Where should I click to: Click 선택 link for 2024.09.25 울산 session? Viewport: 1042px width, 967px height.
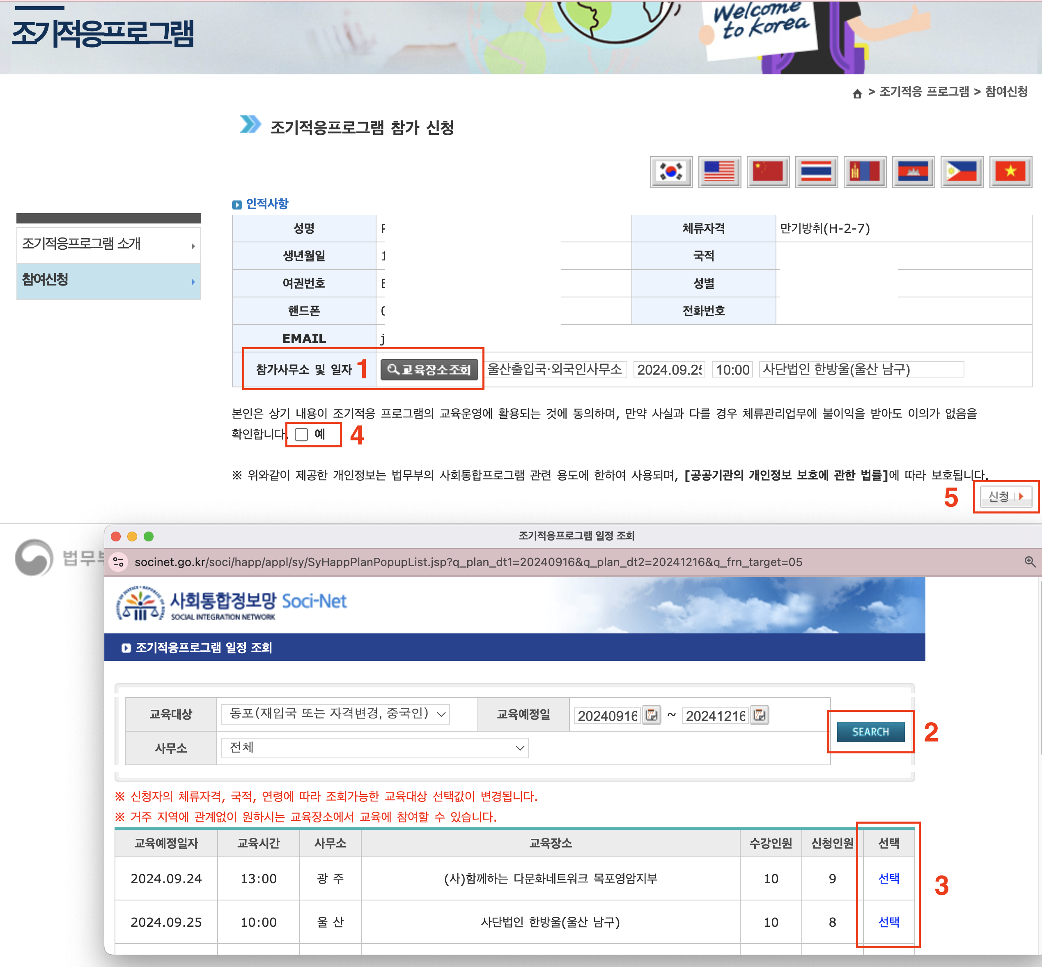click(x=888, y=922)
